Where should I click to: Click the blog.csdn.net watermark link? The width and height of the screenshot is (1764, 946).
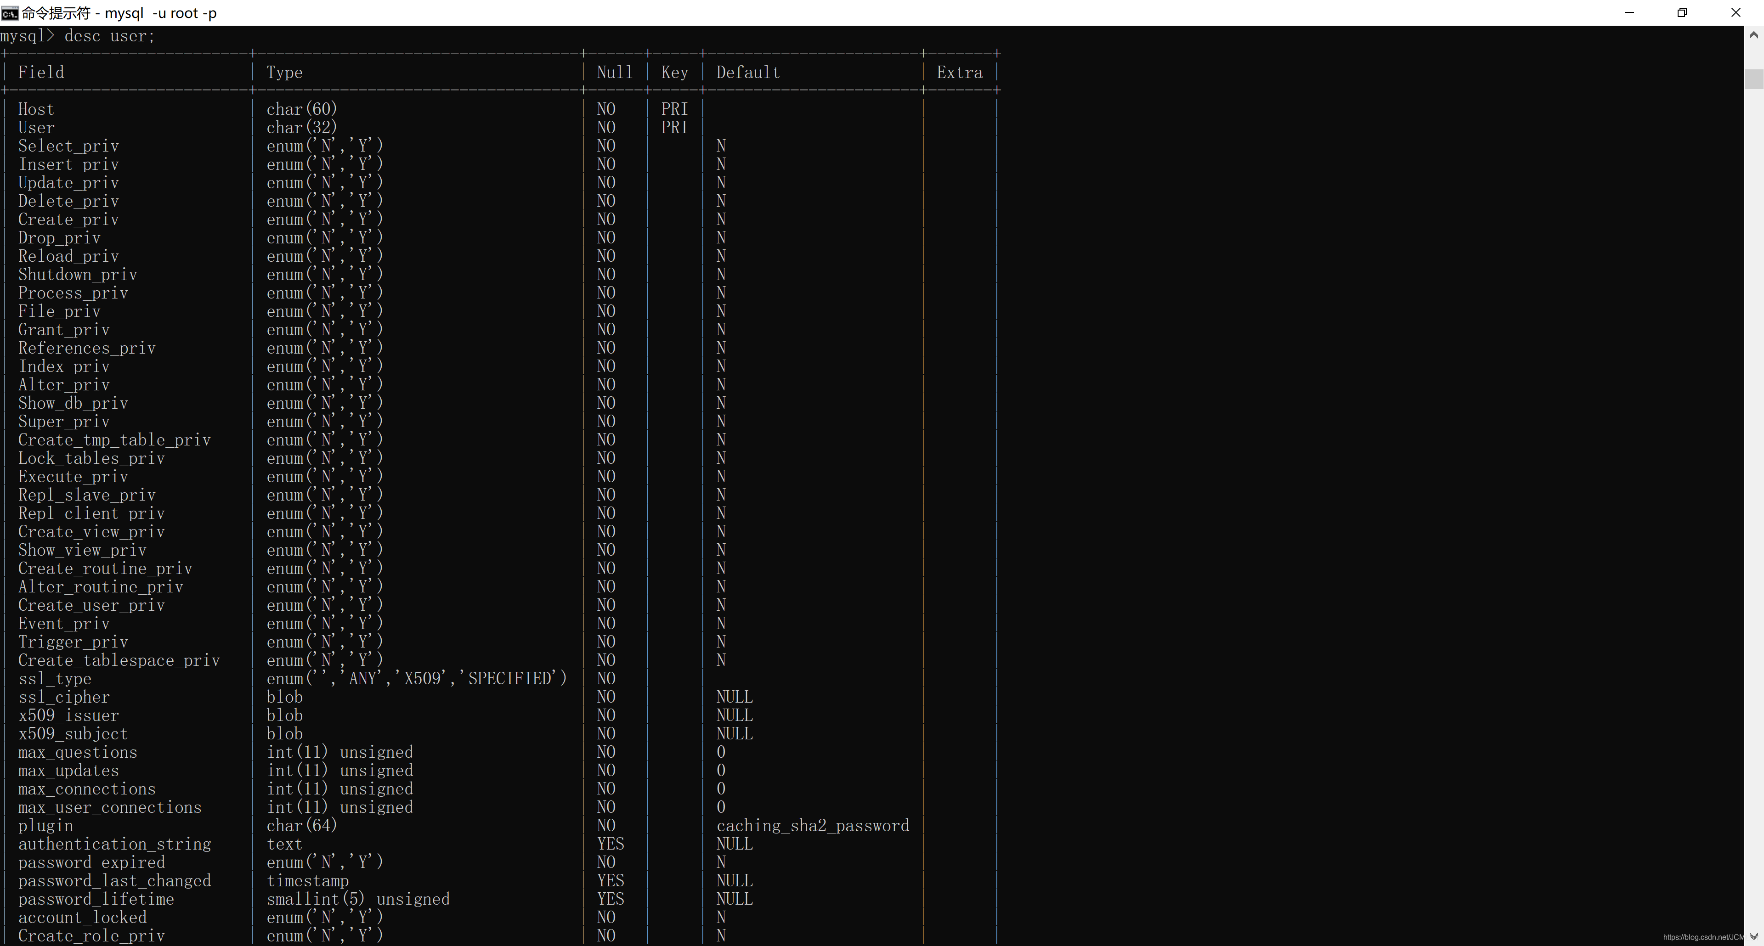(1702, 937)
